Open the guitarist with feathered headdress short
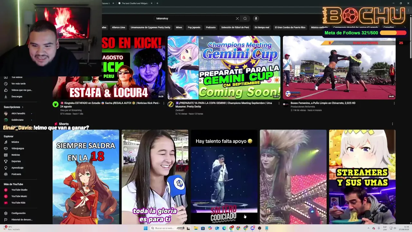412x232 pixels. point(293,177)
